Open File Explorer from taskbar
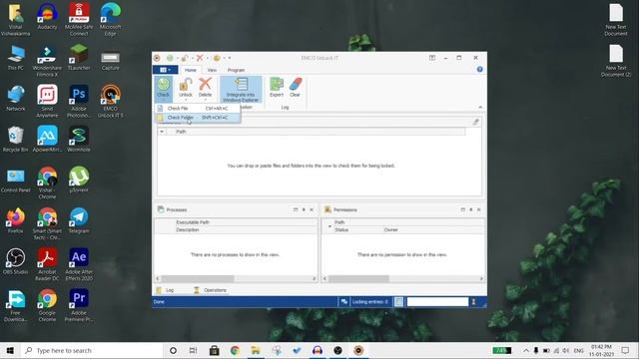Viewport: 639px width, 359px height. 256,350
